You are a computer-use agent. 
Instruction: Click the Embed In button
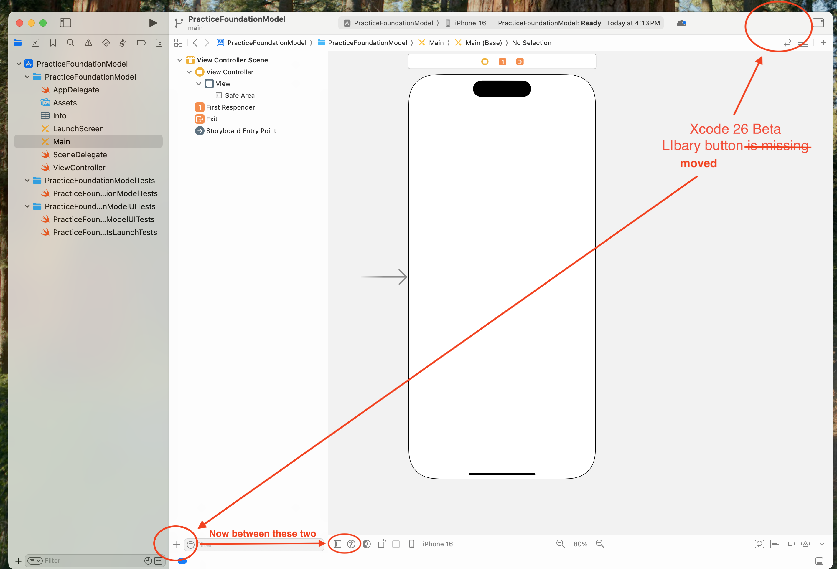pos(822,544)
